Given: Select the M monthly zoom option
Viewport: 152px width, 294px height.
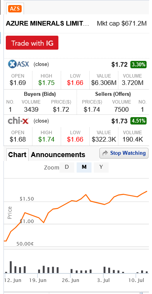Looking at the screenshot, I should (x=84, y=167).
